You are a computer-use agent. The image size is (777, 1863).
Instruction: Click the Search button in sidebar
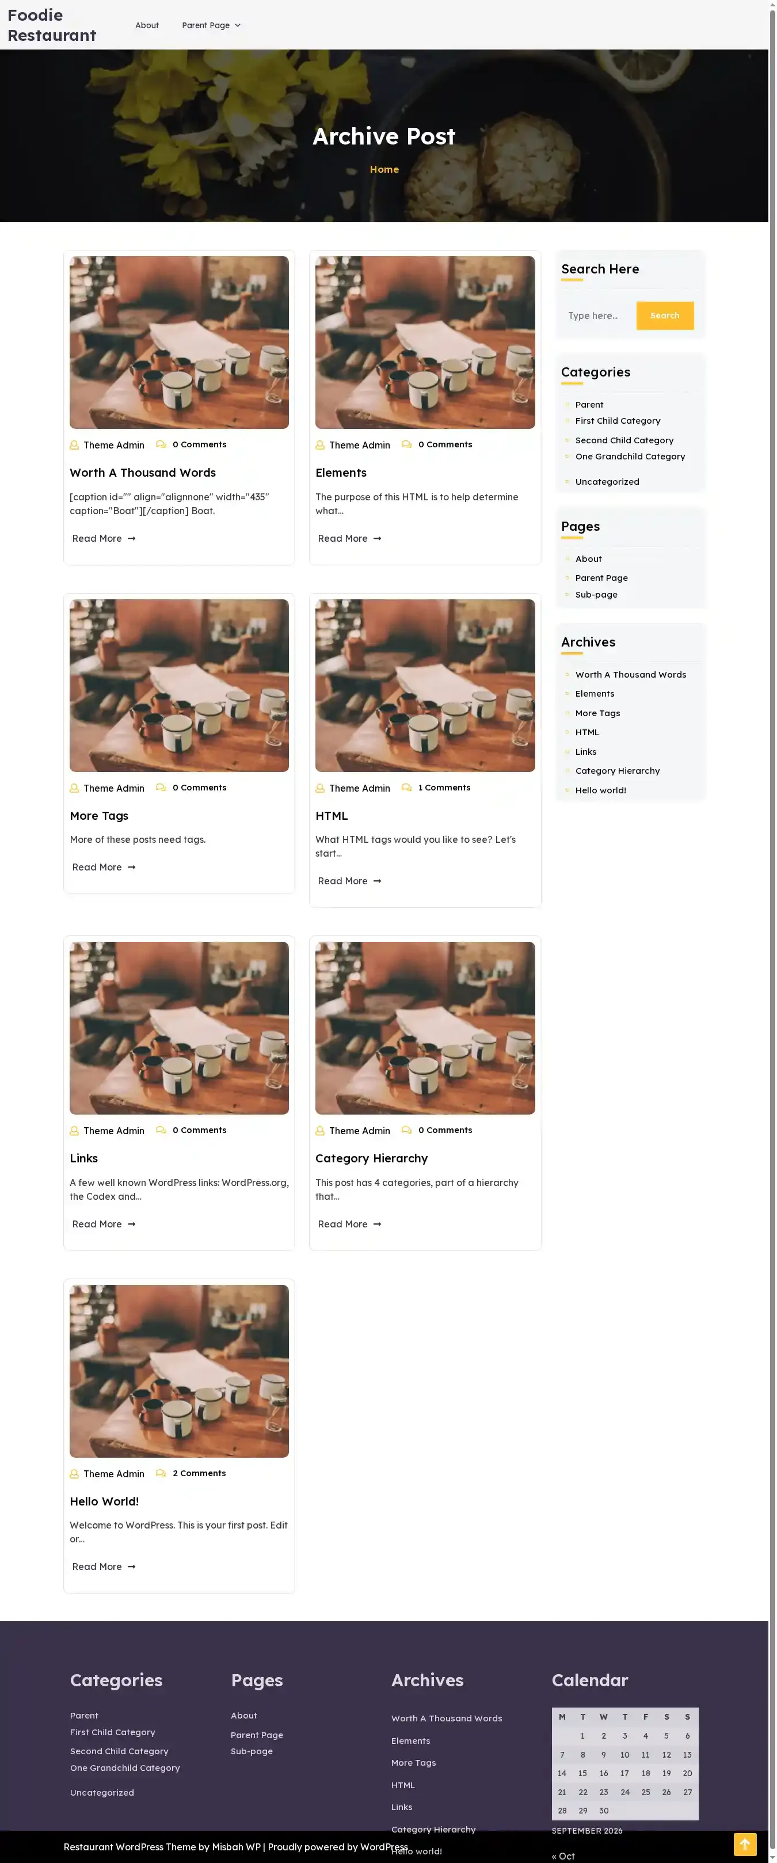tap(664, 315)
